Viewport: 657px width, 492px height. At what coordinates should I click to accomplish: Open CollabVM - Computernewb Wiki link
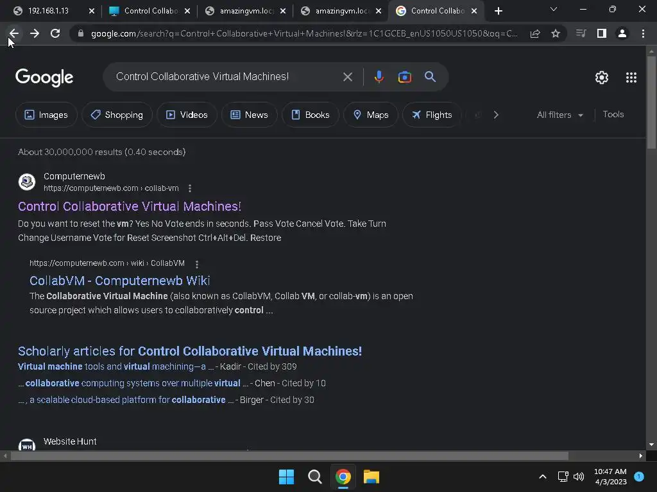tap(119, 281)
